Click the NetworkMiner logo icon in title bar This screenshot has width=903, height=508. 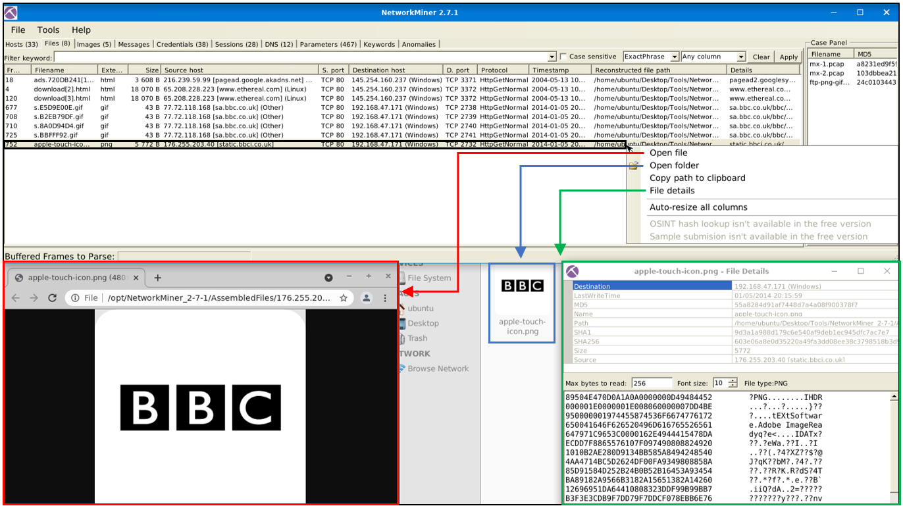tap(11, 13)
